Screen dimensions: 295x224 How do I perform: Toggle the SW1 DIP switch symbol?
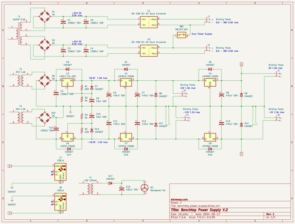(x=181, y=35)
